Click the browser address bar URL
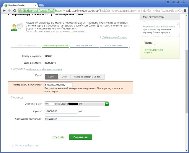The image size is (189, 153). click(116, 11)
